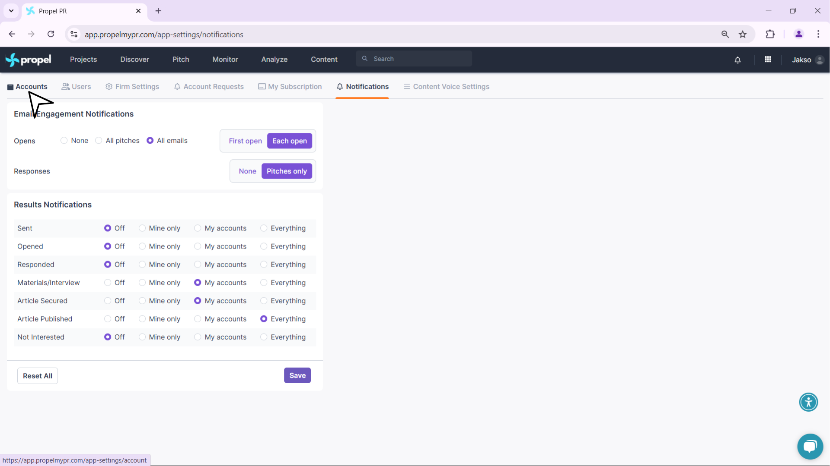Open the Content Voice Settings tab

(447, 87)
